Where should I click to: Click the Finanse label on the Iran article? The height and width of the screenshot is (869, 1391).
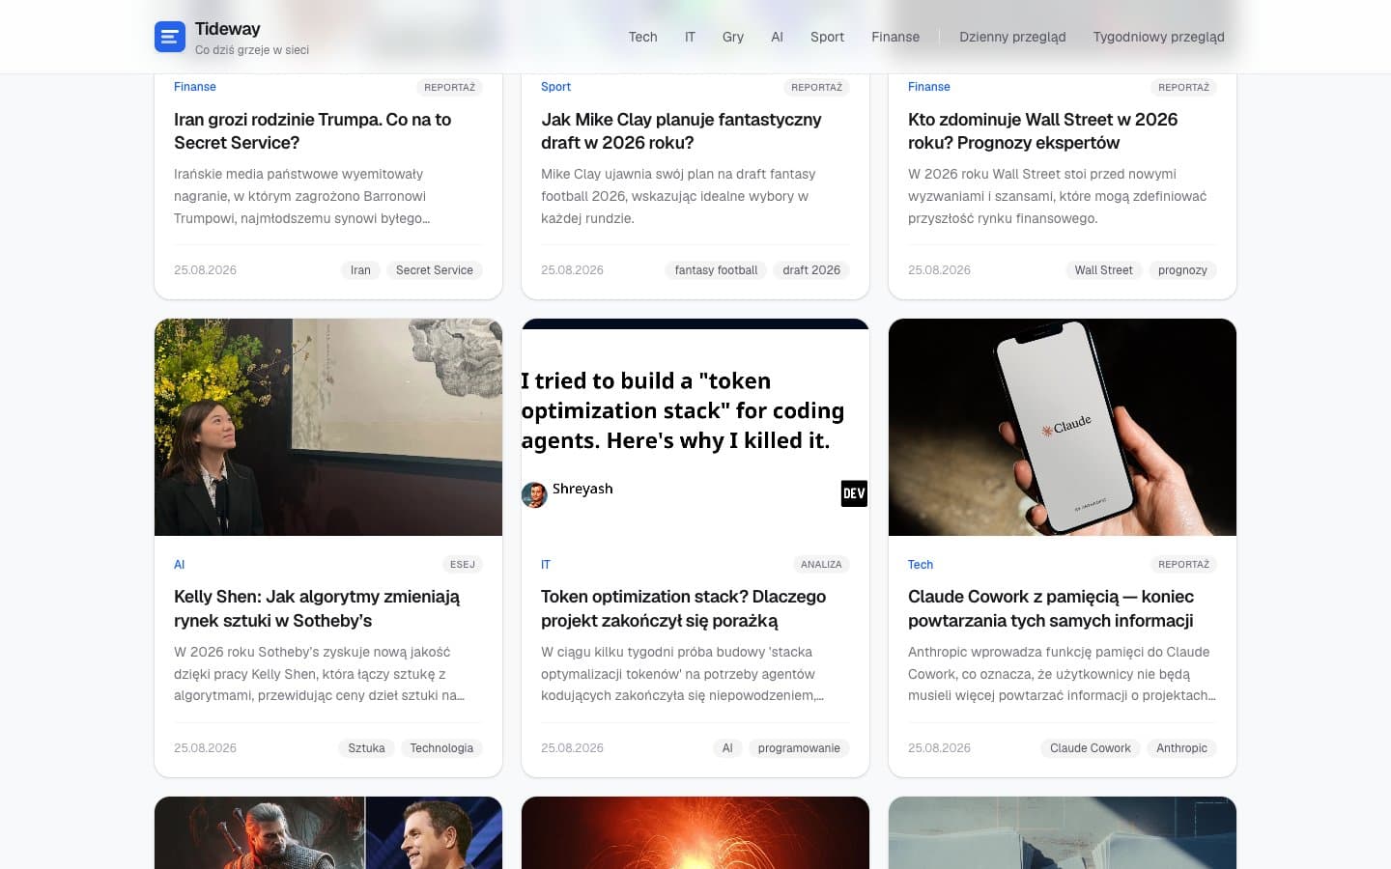[195, 87]
